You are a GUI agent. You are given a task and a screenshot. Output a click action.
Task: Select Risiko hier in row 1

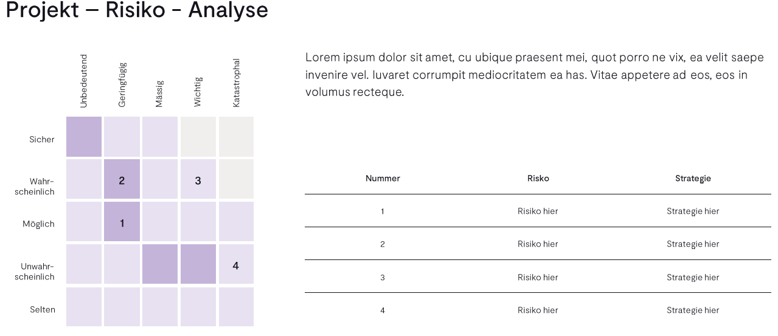pos(538,211)
